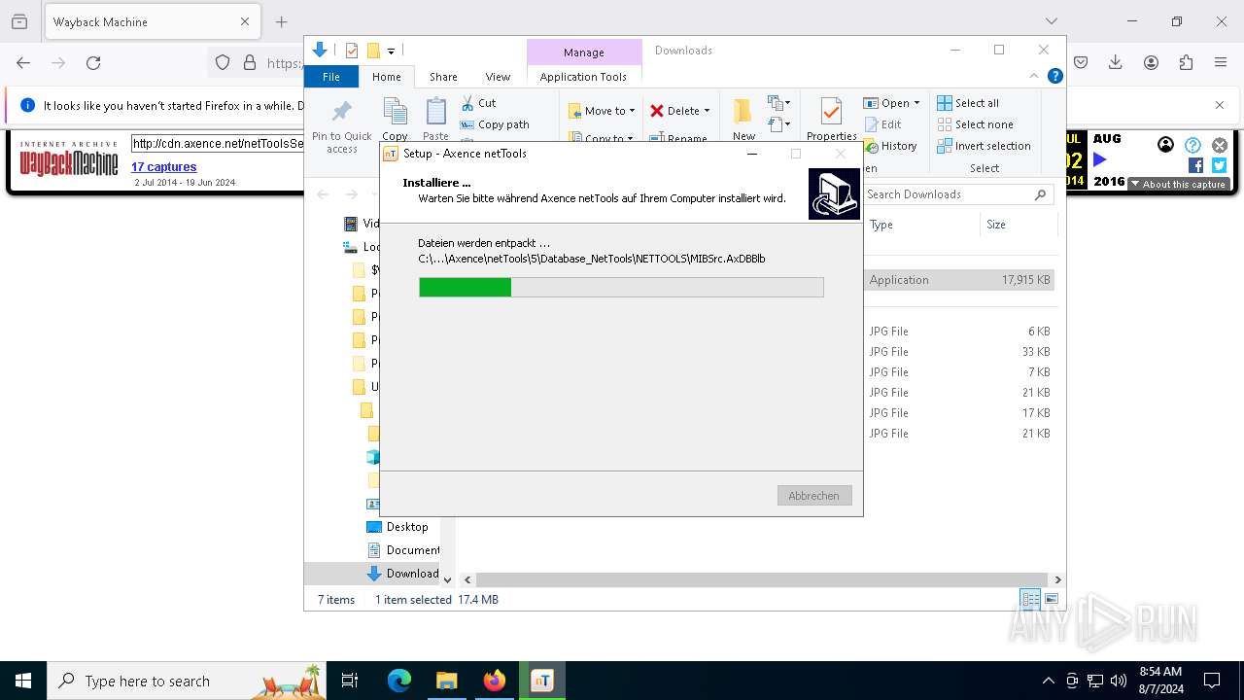The height and width of the screenshot is (700, 1244).
Task: Open Firefox downloads panel icon
Action: click(x=1116, y=62)
